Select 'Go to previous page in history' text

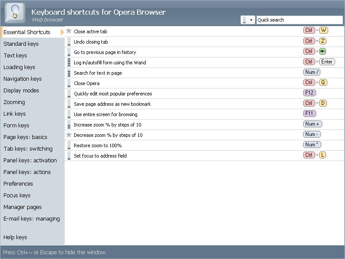[x=105, y=52]
